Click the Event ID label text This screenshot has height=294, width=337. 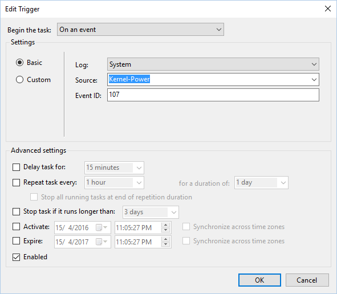tap(88, 96)
